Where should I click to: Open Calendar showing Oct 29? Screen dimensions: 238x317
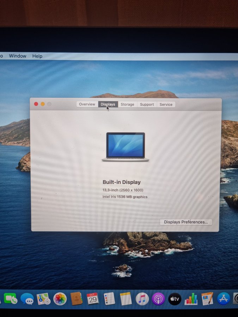click(93, 299)
